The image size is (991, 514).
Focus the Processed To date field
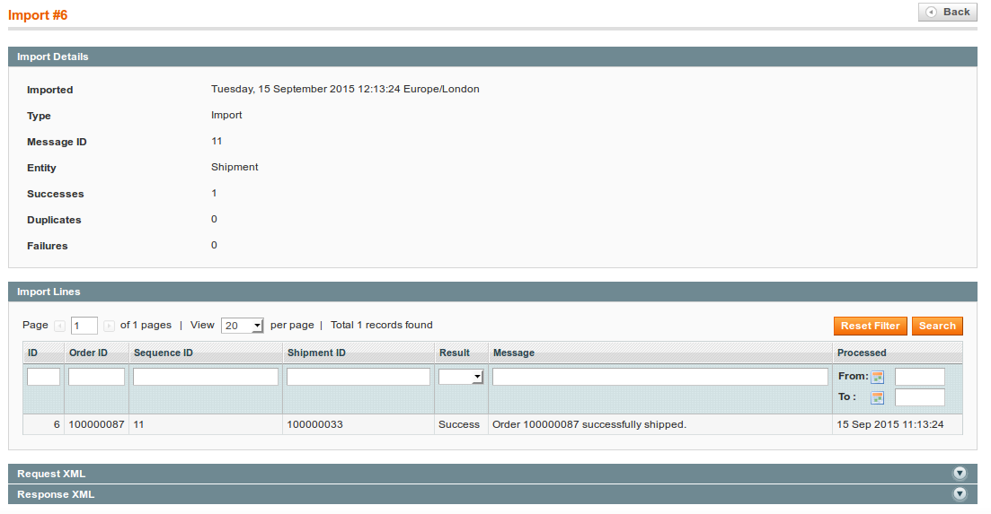click(x=920, y=397)
